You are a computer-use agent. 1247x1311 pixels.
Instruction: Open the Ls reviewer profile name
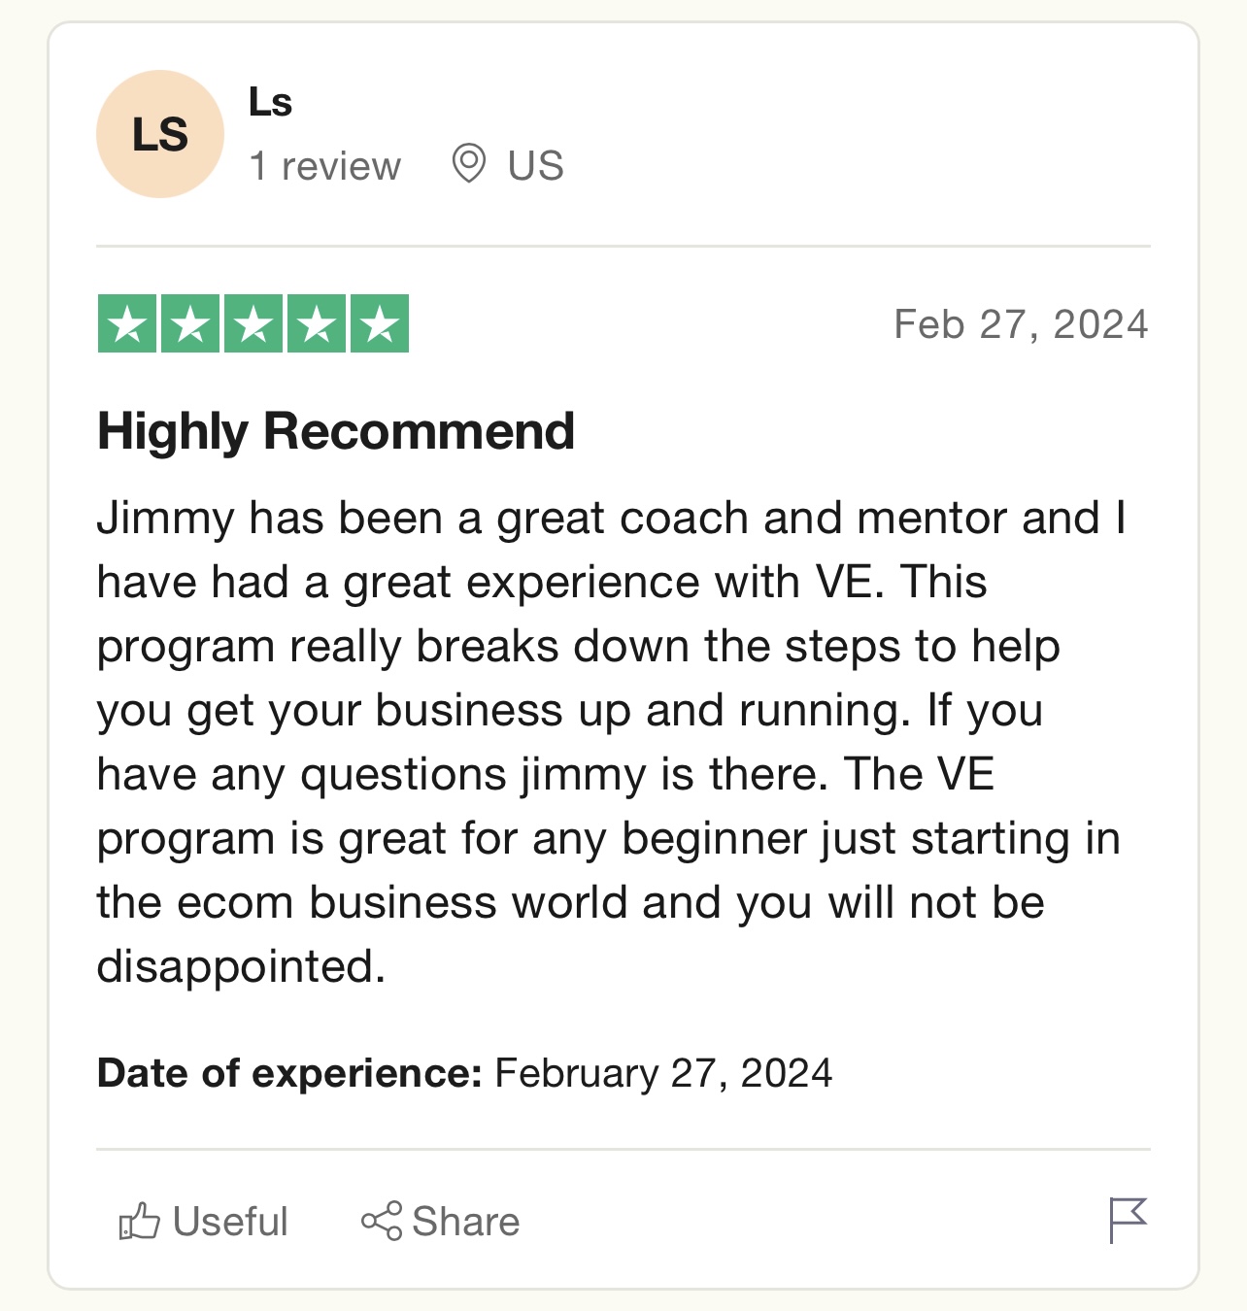tap(270, 102)
